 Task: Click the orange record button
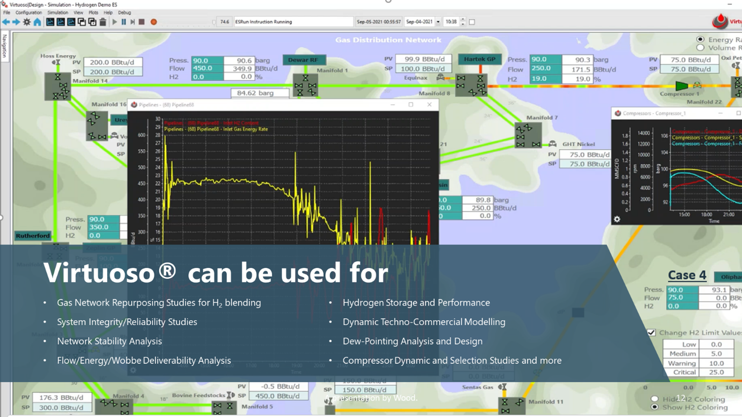click(154, 22)
